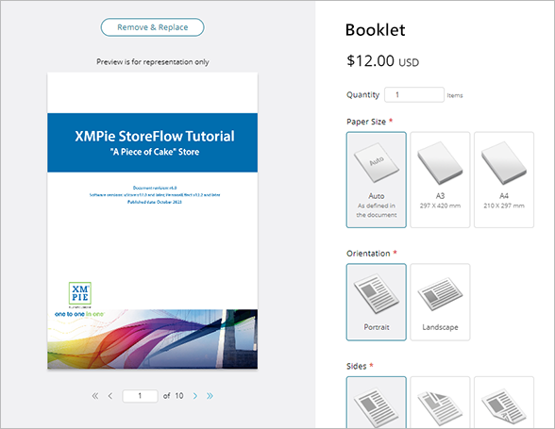Click the page number field
Screen dimensions: 555x429
tap(140, 396)
